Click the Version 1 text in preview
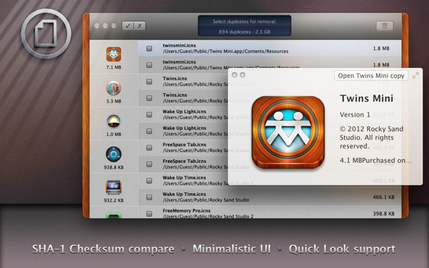Screen dimensions: 429x268 pos(355,115)
